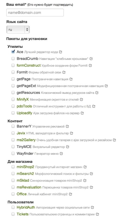Select the Tickets package checkbox
126x218 pixels.
(13, 214)
